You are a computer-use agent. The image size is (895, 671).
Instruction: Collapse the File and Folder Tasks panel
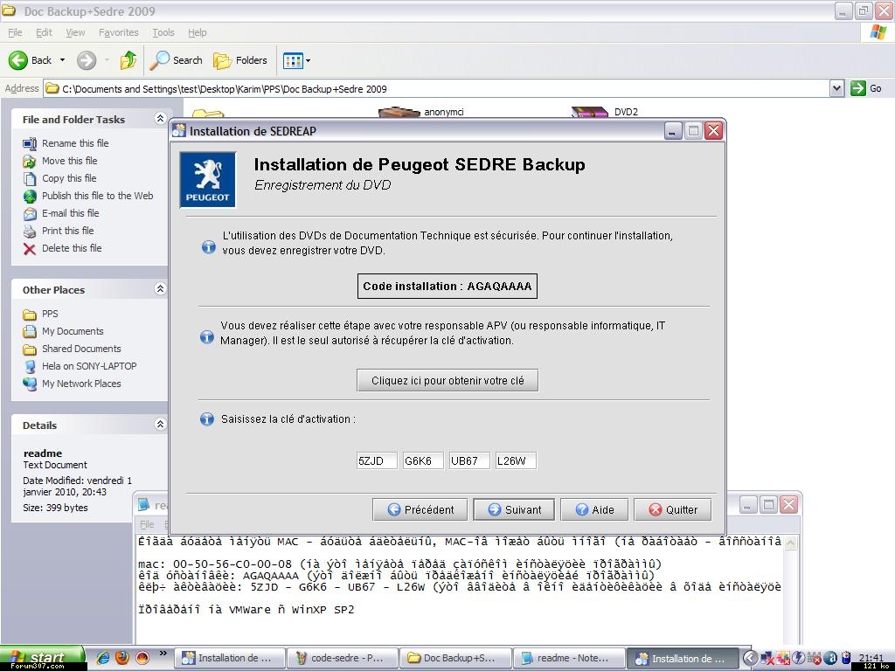coord(161,118)
